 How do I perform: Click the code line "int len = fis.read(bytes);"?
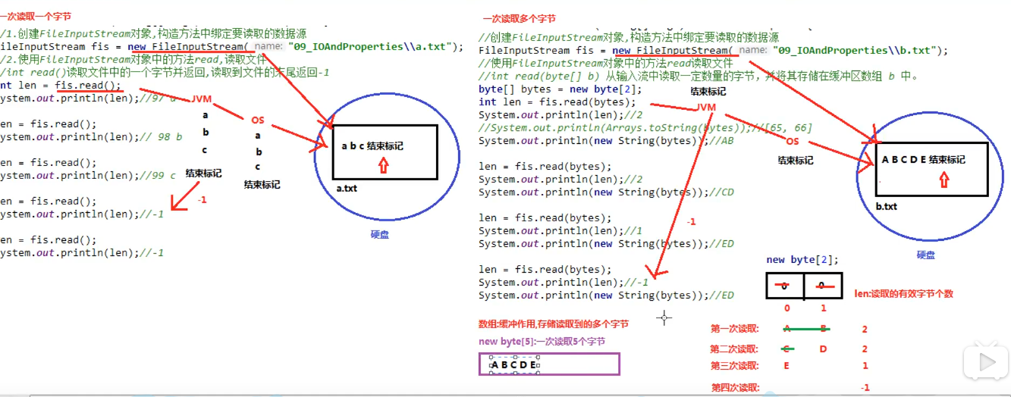[x=557, y=102]
